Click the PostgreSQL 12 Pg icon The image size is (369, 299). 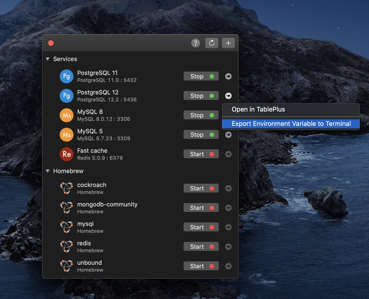pos(66,96)
